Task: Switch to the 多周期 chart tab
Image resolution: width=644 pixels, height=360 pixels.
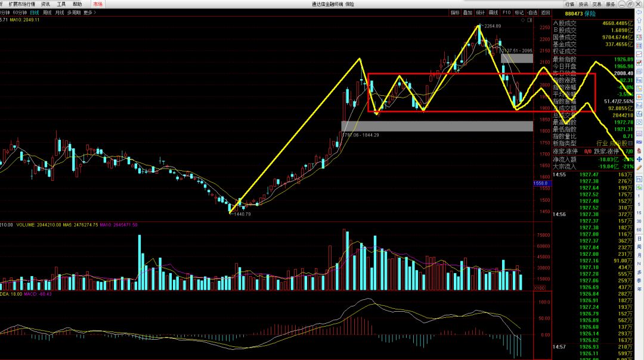Action: tap(74, 12)
